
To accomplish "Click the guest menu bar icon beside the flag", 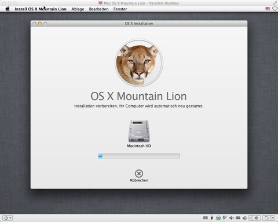I will [275, 9].
